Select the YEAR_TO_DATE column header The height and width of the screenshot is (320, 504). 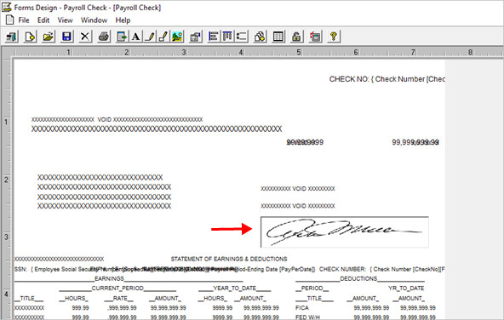(x=235, y=289)
